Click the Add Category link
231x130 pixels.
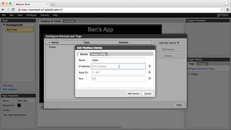(10, 89)
